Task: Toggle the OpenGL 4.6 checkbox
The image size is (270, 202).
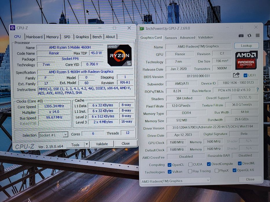Action: click(x=234, y=170)
